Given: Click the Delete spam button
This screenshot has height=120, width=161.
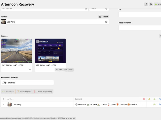Looking at the screenshot, I should click(24, 91).
